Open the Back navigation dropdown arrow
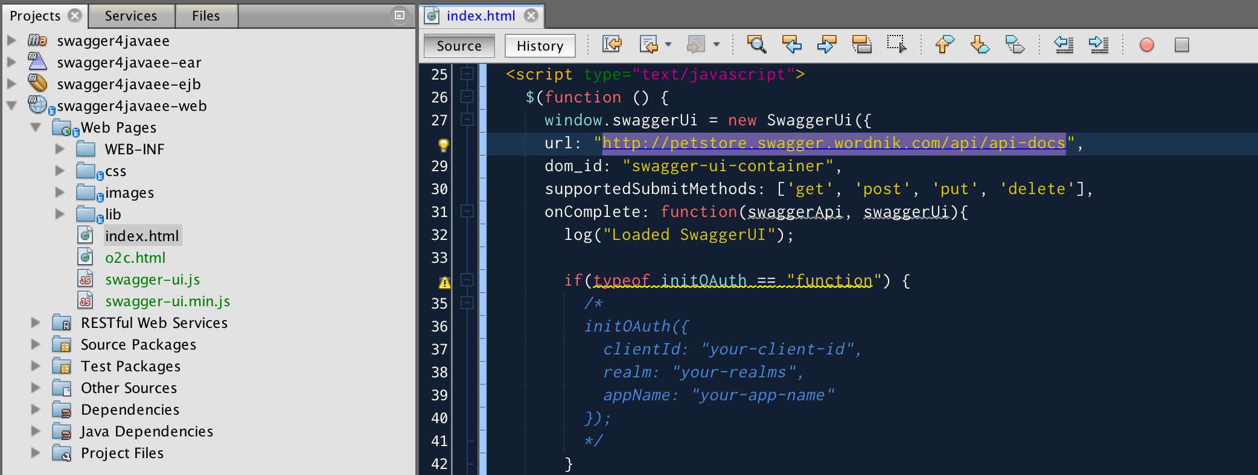The width and height of the screenshot is (1258, 475). click(x=668, y=45)
